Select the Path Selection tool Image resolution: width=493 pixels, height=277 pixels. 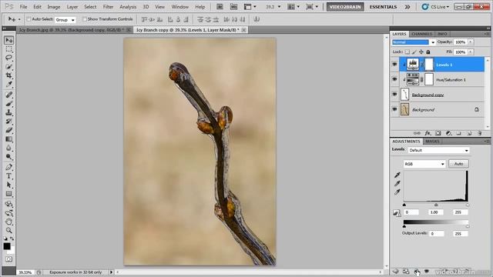8,185
